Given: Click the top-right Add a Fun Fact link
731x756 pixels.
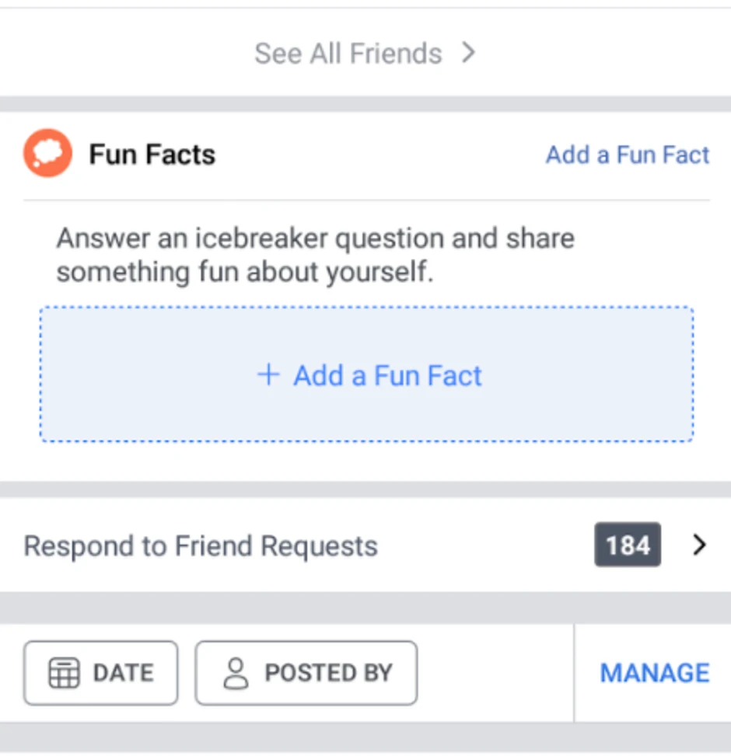Looking at the screenshot, I should [627, 155].
